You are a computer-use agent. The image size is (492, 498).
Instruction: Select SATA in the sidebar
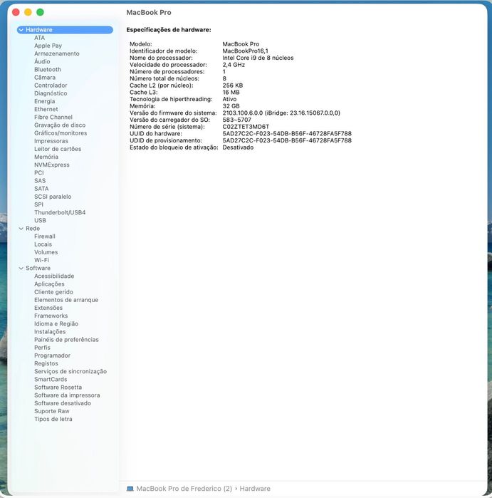pyautogui.click(x=41, y=189)
